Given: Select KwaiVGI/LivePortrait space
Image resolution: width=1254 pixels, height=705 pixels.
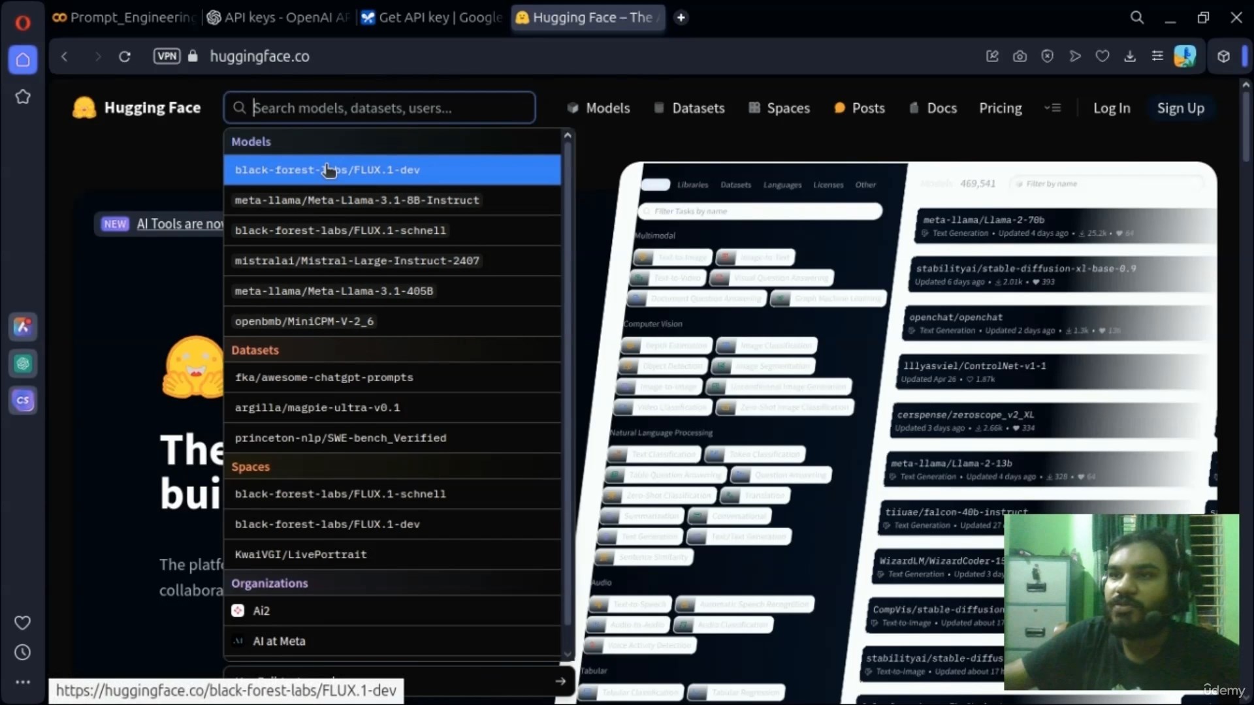Looking at the screenshot, I should click(x=392, y=555).
